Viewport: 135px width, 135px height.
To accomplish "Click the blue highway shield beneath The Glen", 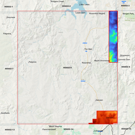I will tap(86, 51).
